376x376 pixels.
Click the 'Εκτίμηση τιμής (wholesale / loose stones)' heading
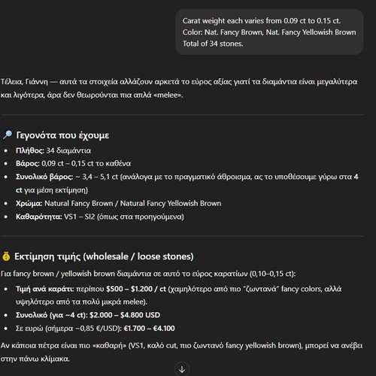104,256
